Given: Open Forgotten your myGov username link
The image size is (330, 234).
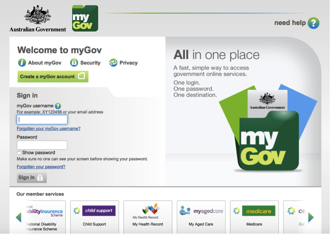Looking at the screenshot, I should [x=48, y=129].
